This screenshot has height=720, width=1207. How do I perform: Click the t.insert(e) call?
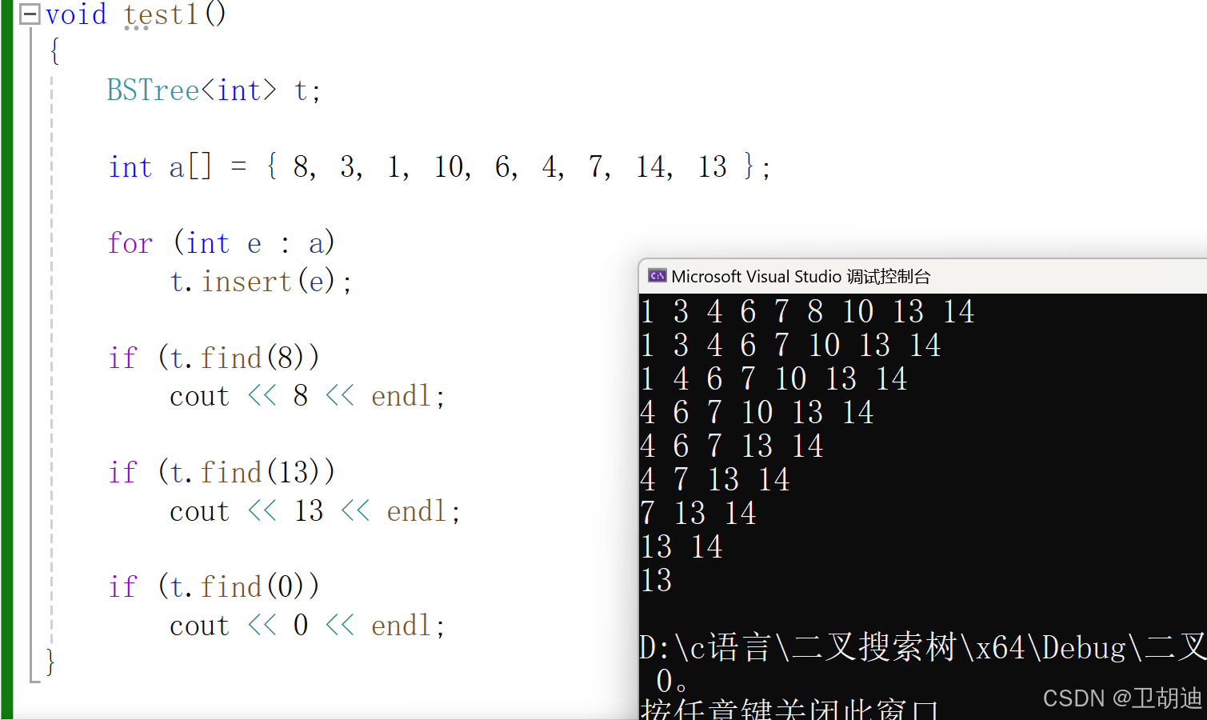click(x=261, y=282)
